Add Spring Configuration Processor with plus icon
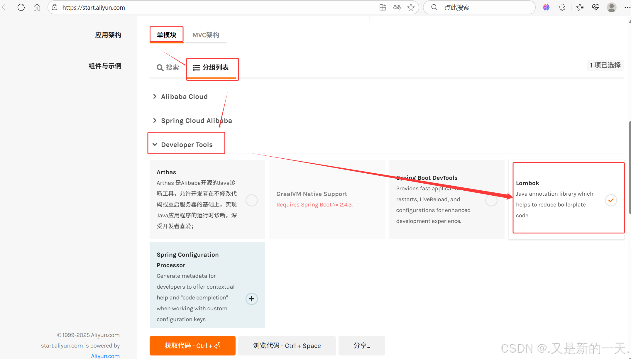This screenshot has height=359, width=631. (x=252, y=299)
